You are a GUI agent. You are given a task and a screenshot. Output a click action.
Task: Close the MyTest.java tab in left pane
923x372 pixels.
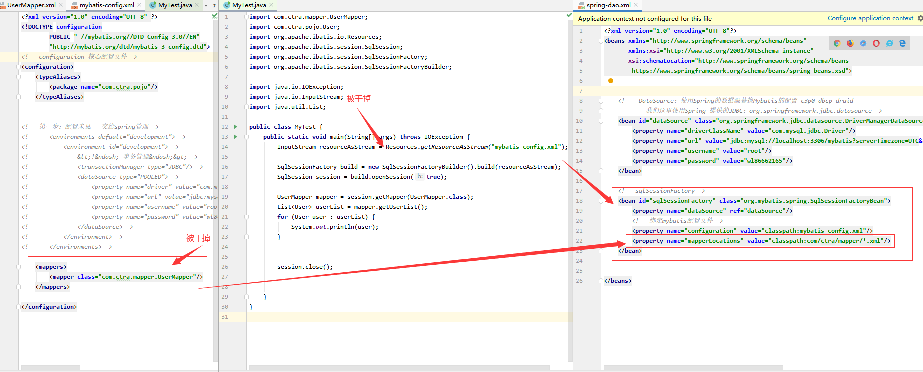tap(197, 5)
